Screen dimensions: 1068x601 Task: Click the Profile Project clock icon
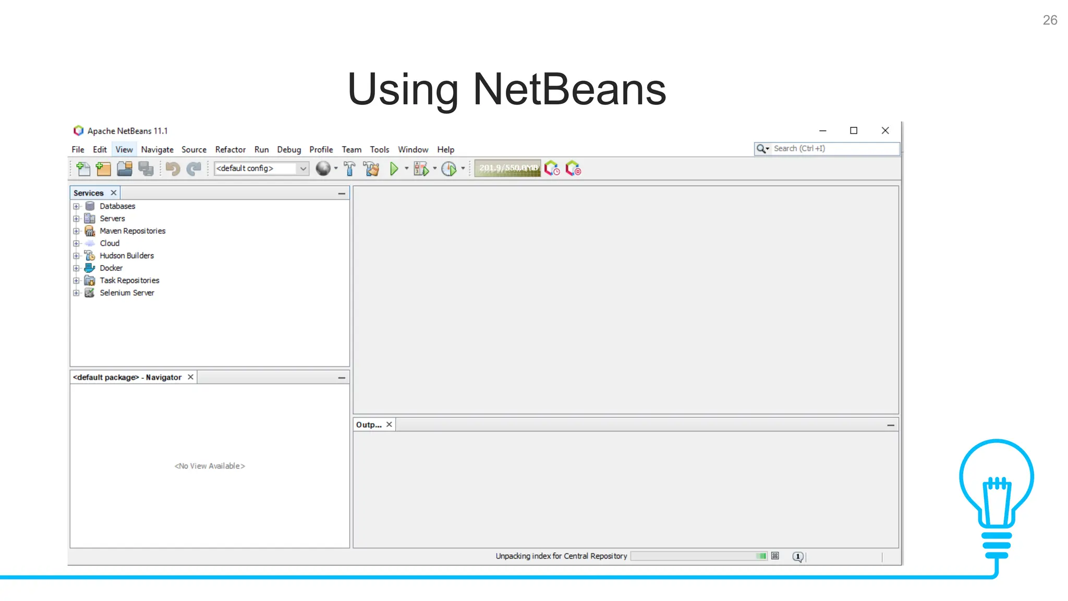[448, 169]
